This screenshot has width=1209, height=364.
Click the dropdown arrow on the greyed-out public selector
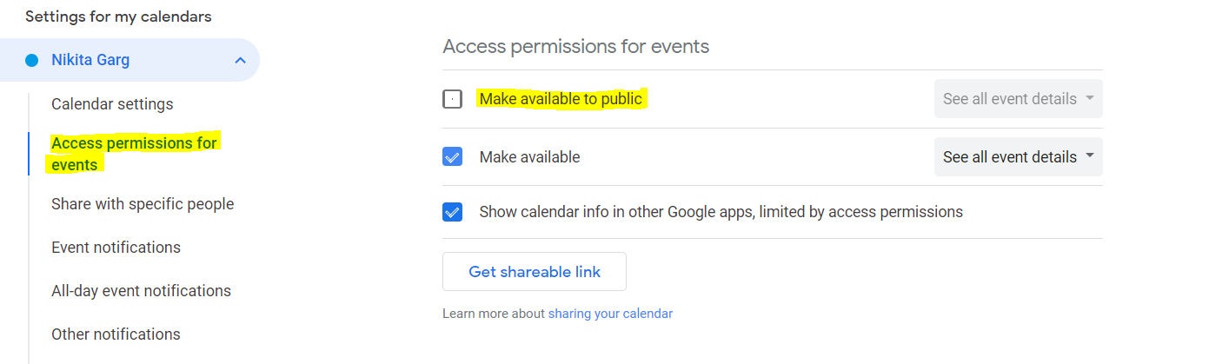1089,99
